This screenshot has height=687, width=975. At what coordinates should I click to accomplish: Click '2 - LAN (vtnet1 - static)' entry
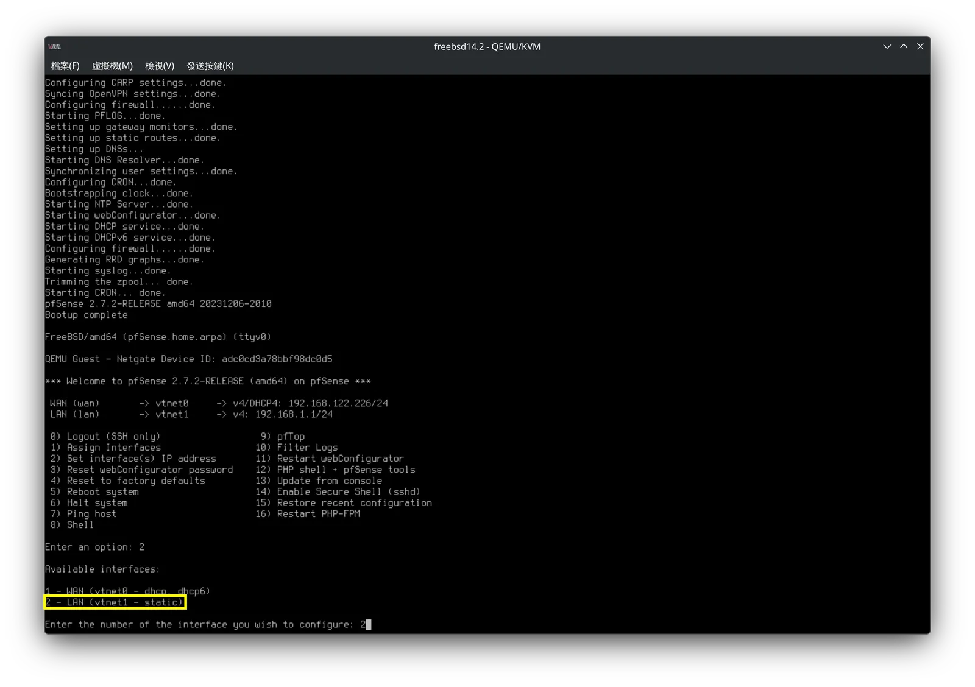click(x=114, y=602)
